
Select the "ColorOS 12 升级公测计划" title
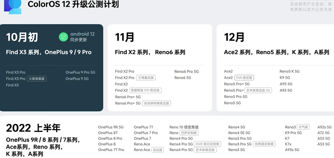(x=73, y=4)
